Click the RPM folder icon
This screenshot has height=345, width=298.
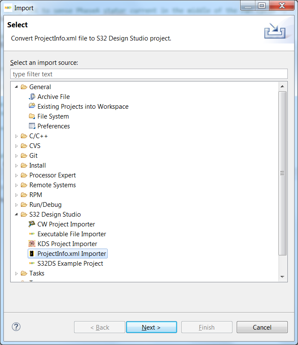coord(24,195)
